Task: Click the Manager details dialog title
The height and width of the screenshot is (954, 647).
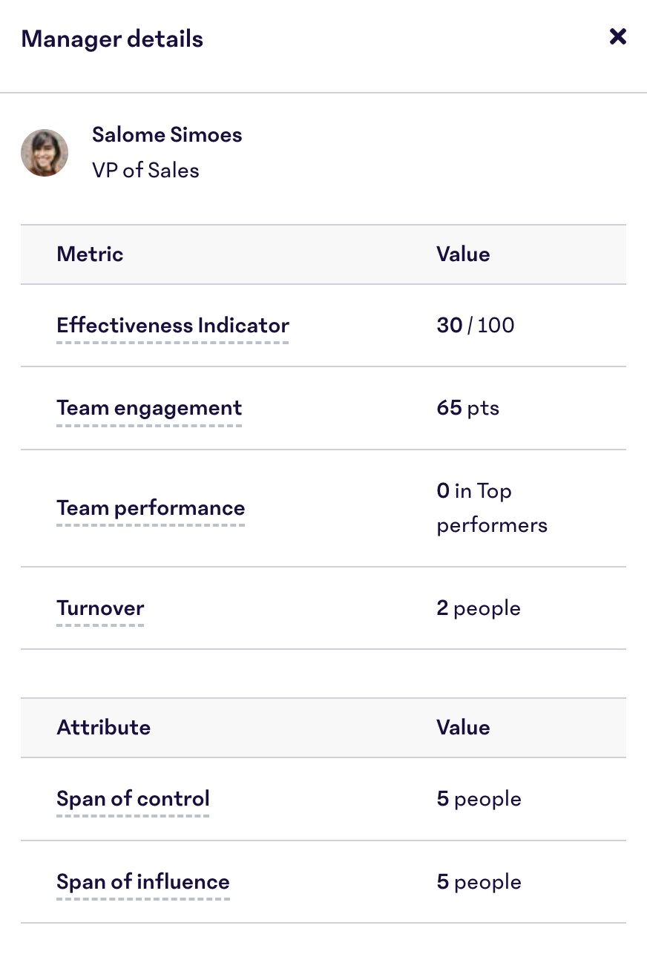Action: pyautogui.click(x=111, y=38)
